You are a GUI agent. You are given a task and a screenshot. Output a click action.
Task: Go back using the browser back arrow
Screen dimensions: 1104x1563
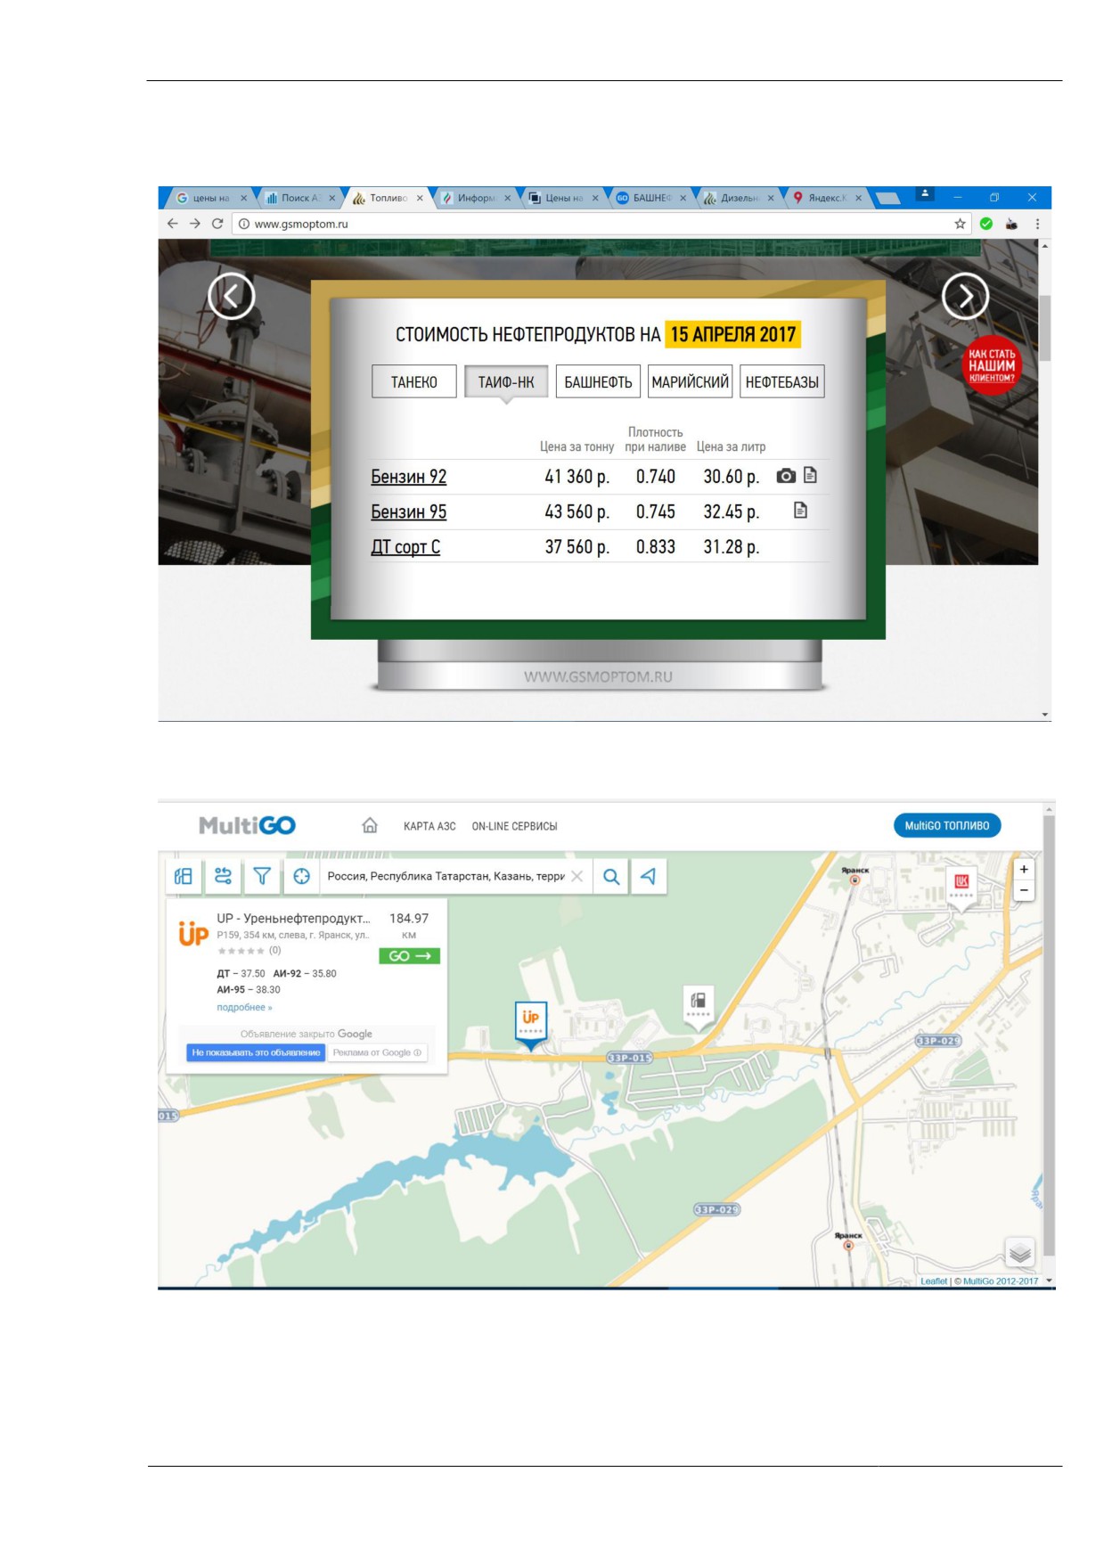173,224
